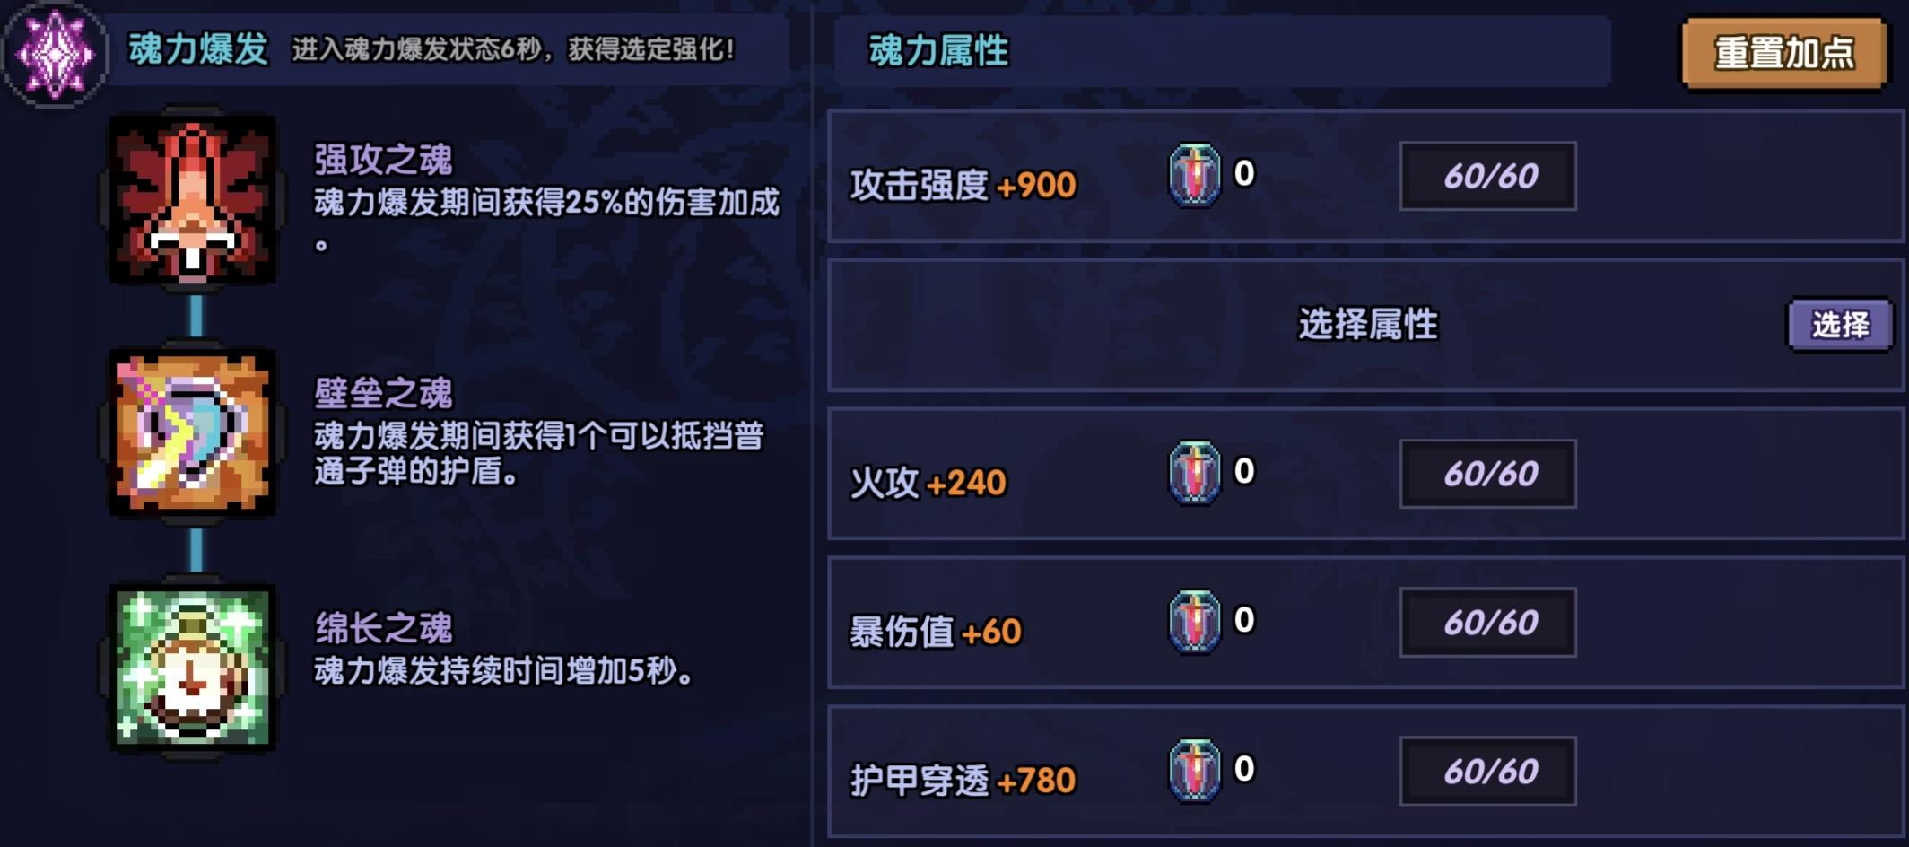1909x847 pixels.
Task: Click soul gem icon beside 暴伤值
Action: click(1194, 622)
